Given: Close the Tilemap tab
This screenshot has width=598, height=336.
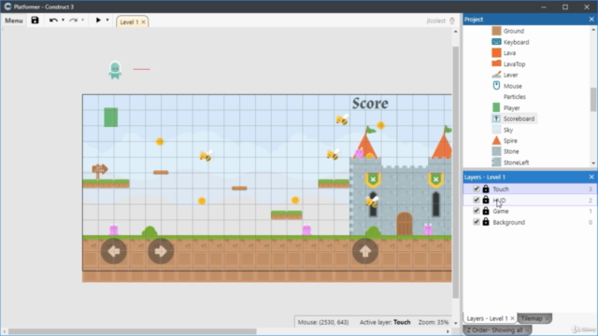Looking at the screenshot, I should pos(547,318).
